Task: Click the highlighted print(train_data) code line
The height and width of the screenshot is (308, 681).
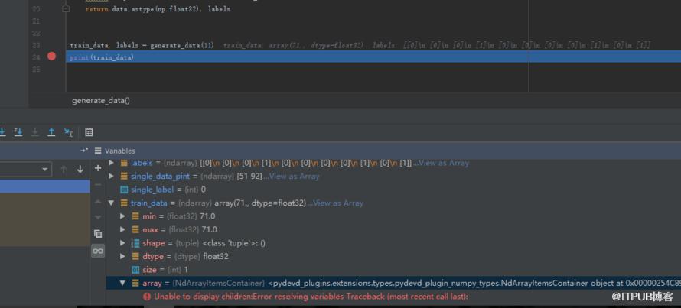Action: pyautogui.click(x=373, y=57)
